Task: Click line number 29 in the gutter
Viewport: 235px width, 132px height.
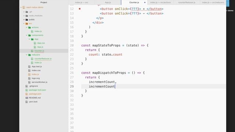Action: pos(72,87)
